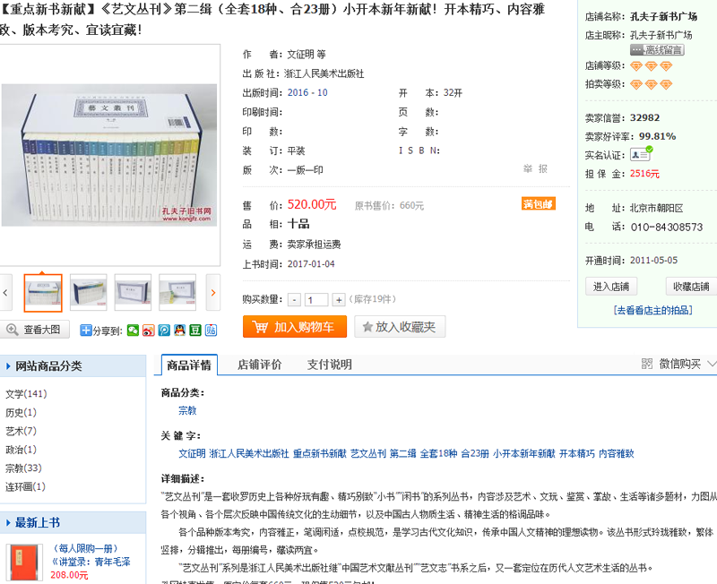This screenshot has height=584, width=717.
Task: Bookmark the shop via 收藏店铺
Action: (691, 287)
